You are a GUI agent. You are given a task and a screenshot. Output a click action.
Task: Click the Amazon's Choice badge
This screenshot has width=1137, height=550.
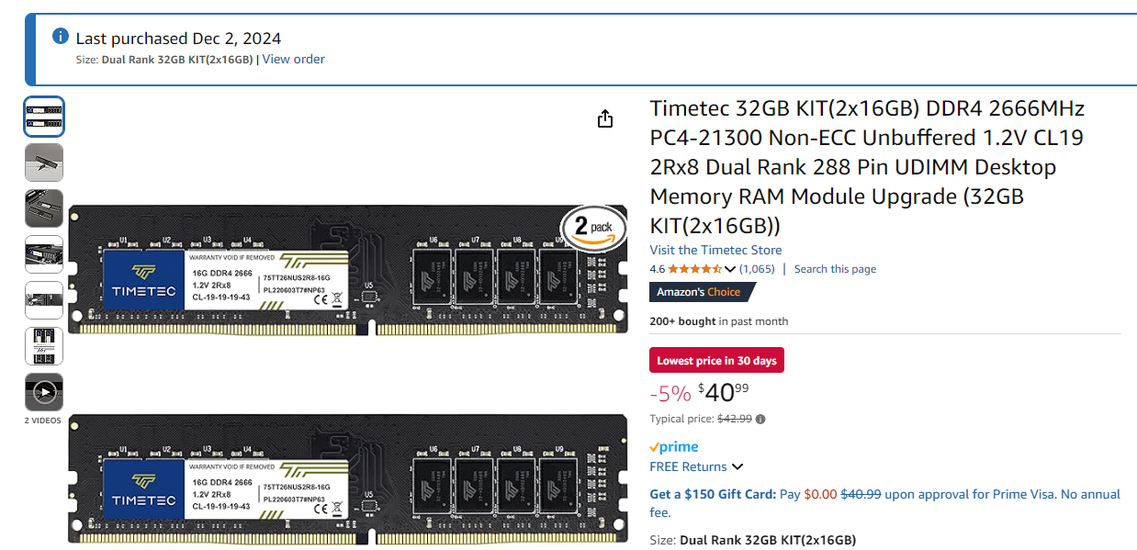[703, 291]
